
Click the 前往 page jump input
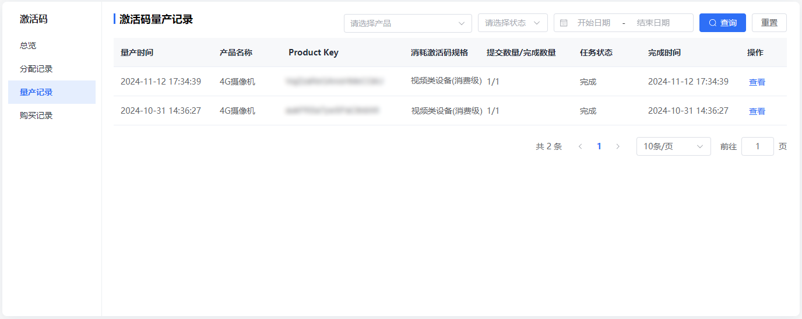click(758, 146)
